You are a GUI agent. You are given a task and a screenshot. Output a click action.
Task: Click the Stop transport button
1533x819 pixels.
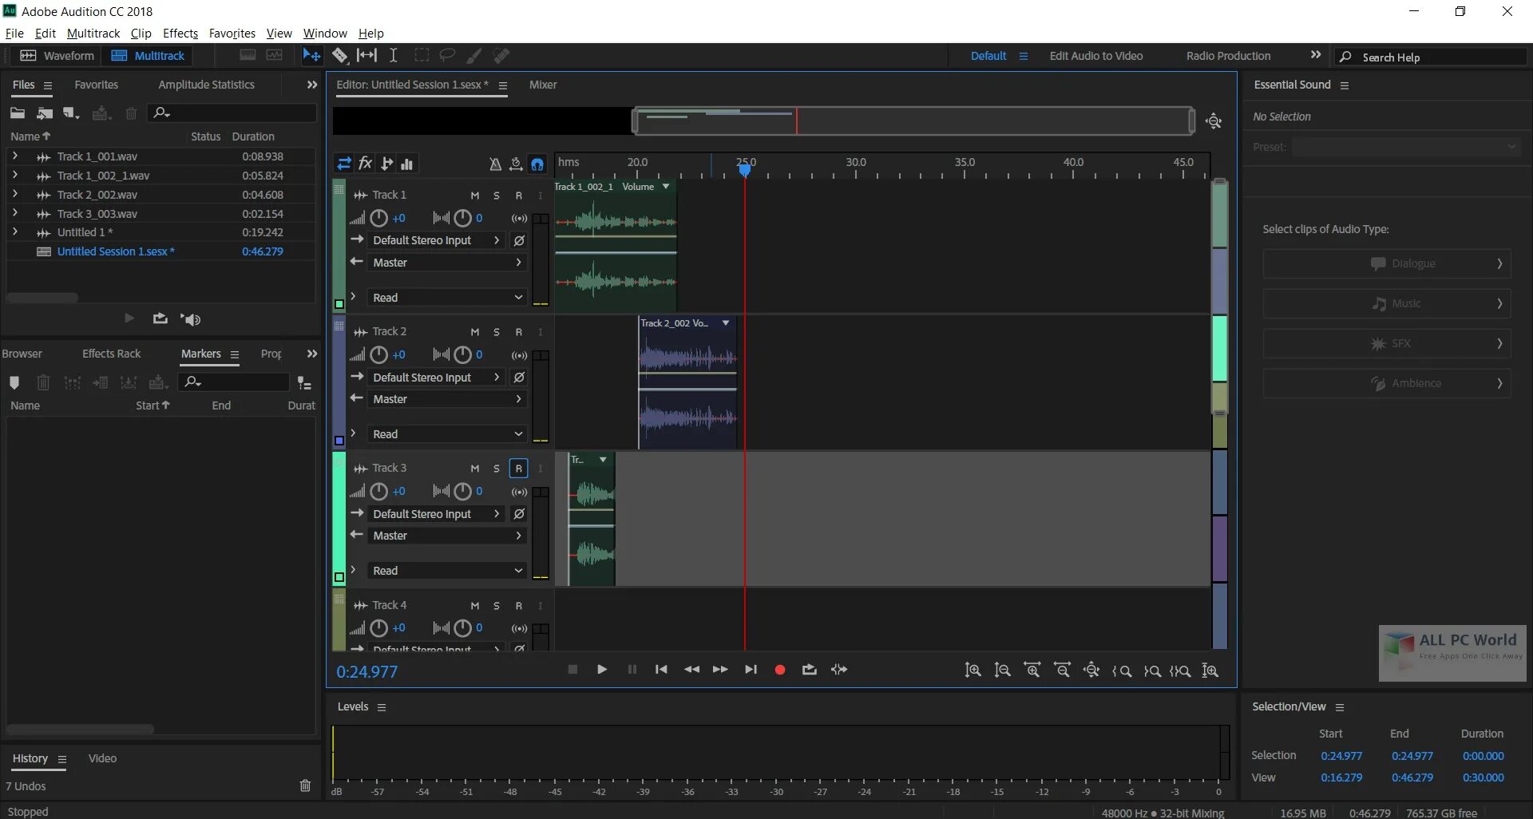pyautogui.click(x=572, y=670)
